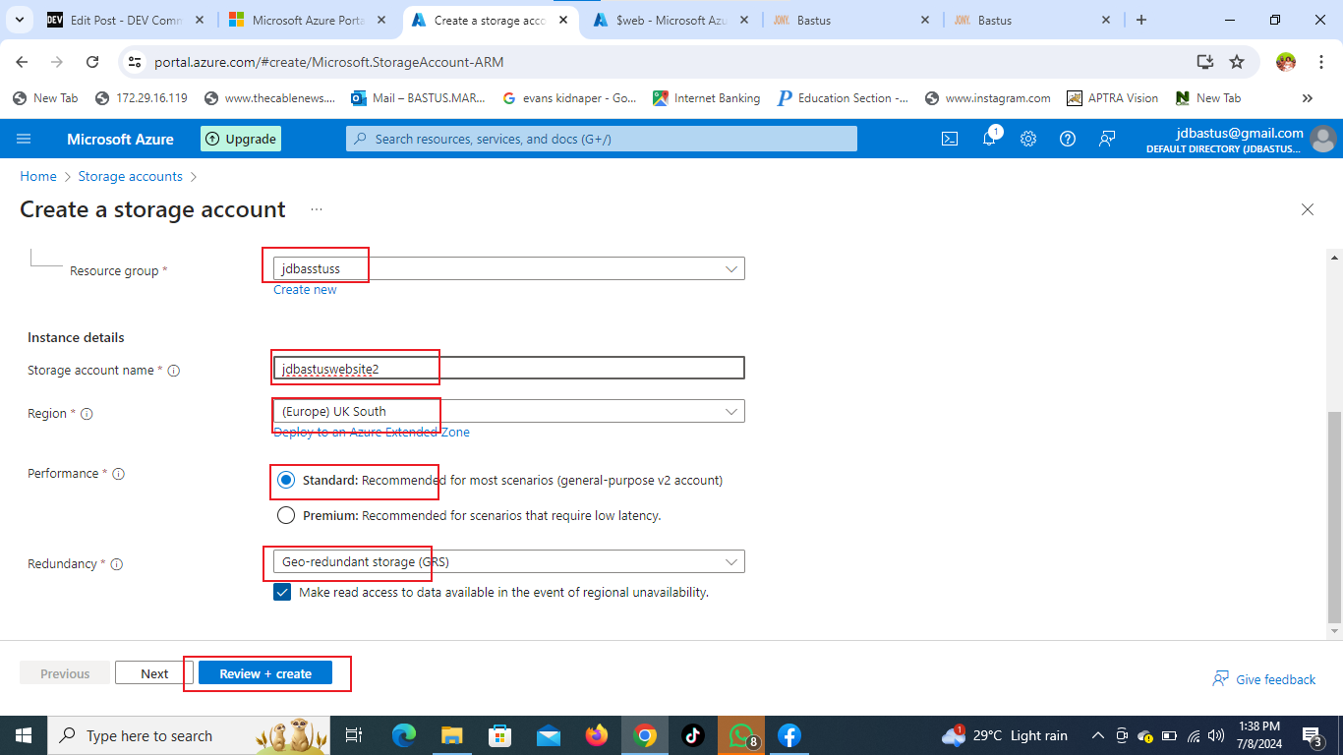Viewport: 1343px width, 755px height.
Task: Open File Explorer from the taskbar
Action: (x=451, y=735)
